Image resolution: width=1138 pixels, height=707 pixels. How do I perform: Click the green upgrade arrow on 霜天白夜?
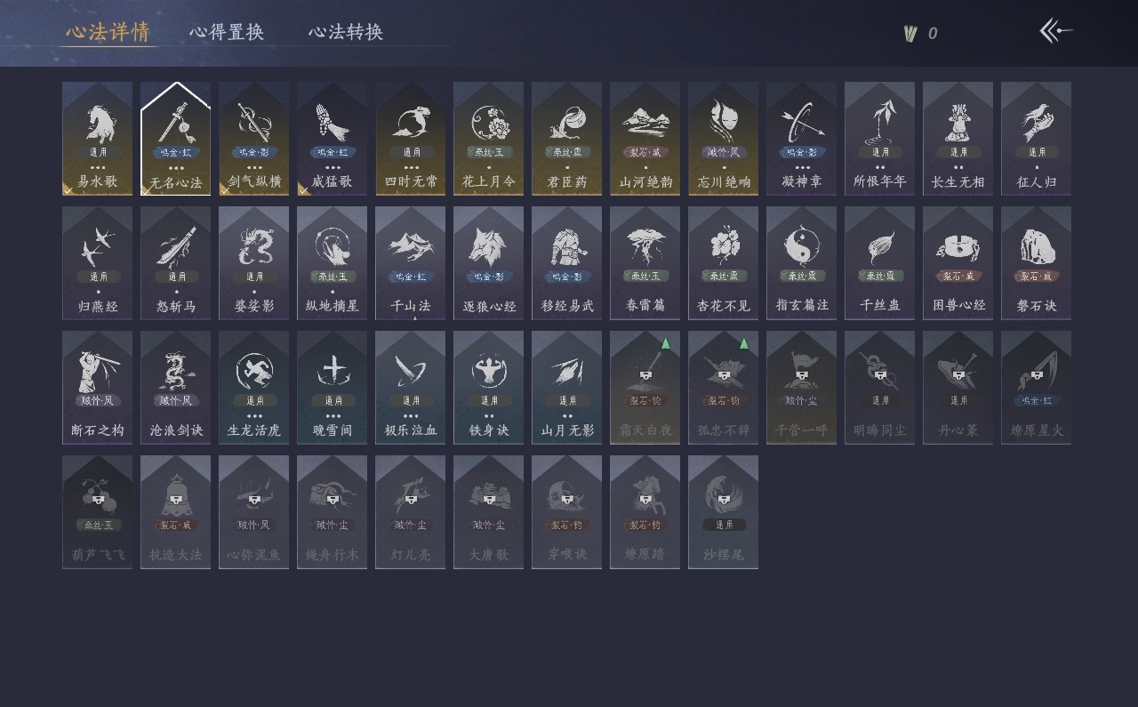[x=666, y=343]
